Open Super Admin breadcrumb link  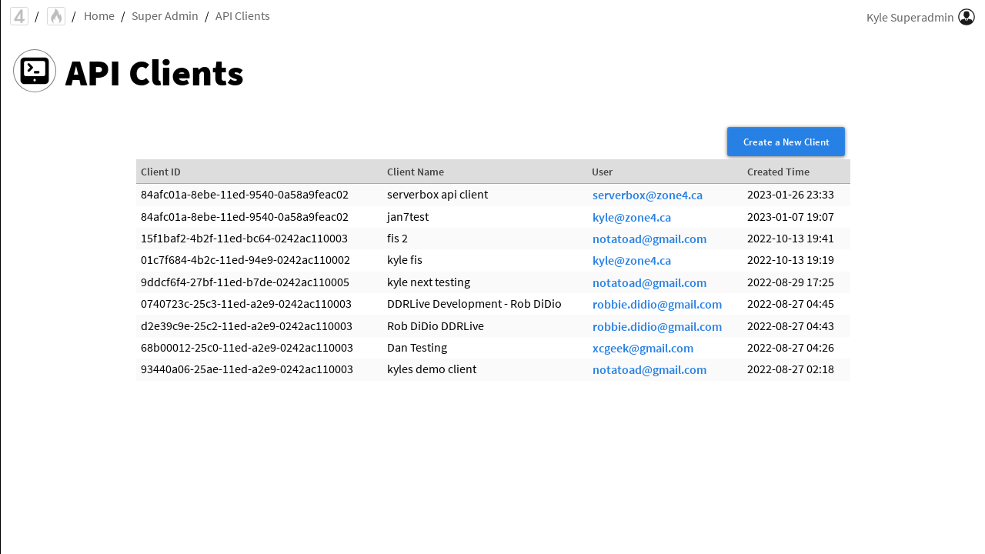(x=165, y=16)
